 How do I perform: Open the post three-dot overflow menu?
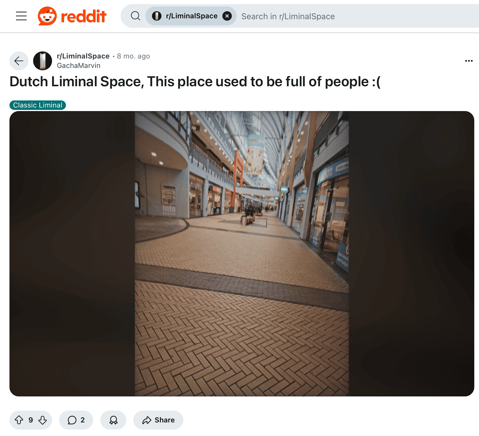tap(469, 61)
